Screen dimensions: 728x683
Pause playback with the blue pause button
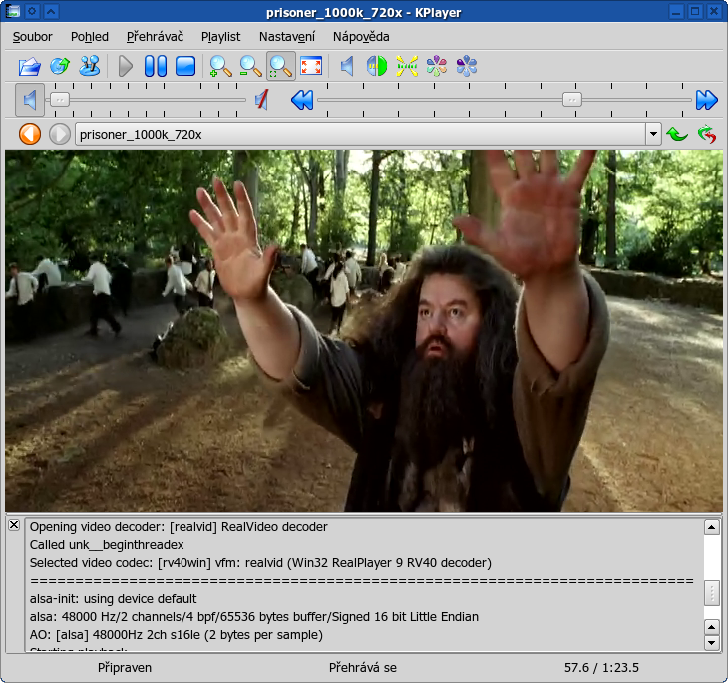[156, 66]
